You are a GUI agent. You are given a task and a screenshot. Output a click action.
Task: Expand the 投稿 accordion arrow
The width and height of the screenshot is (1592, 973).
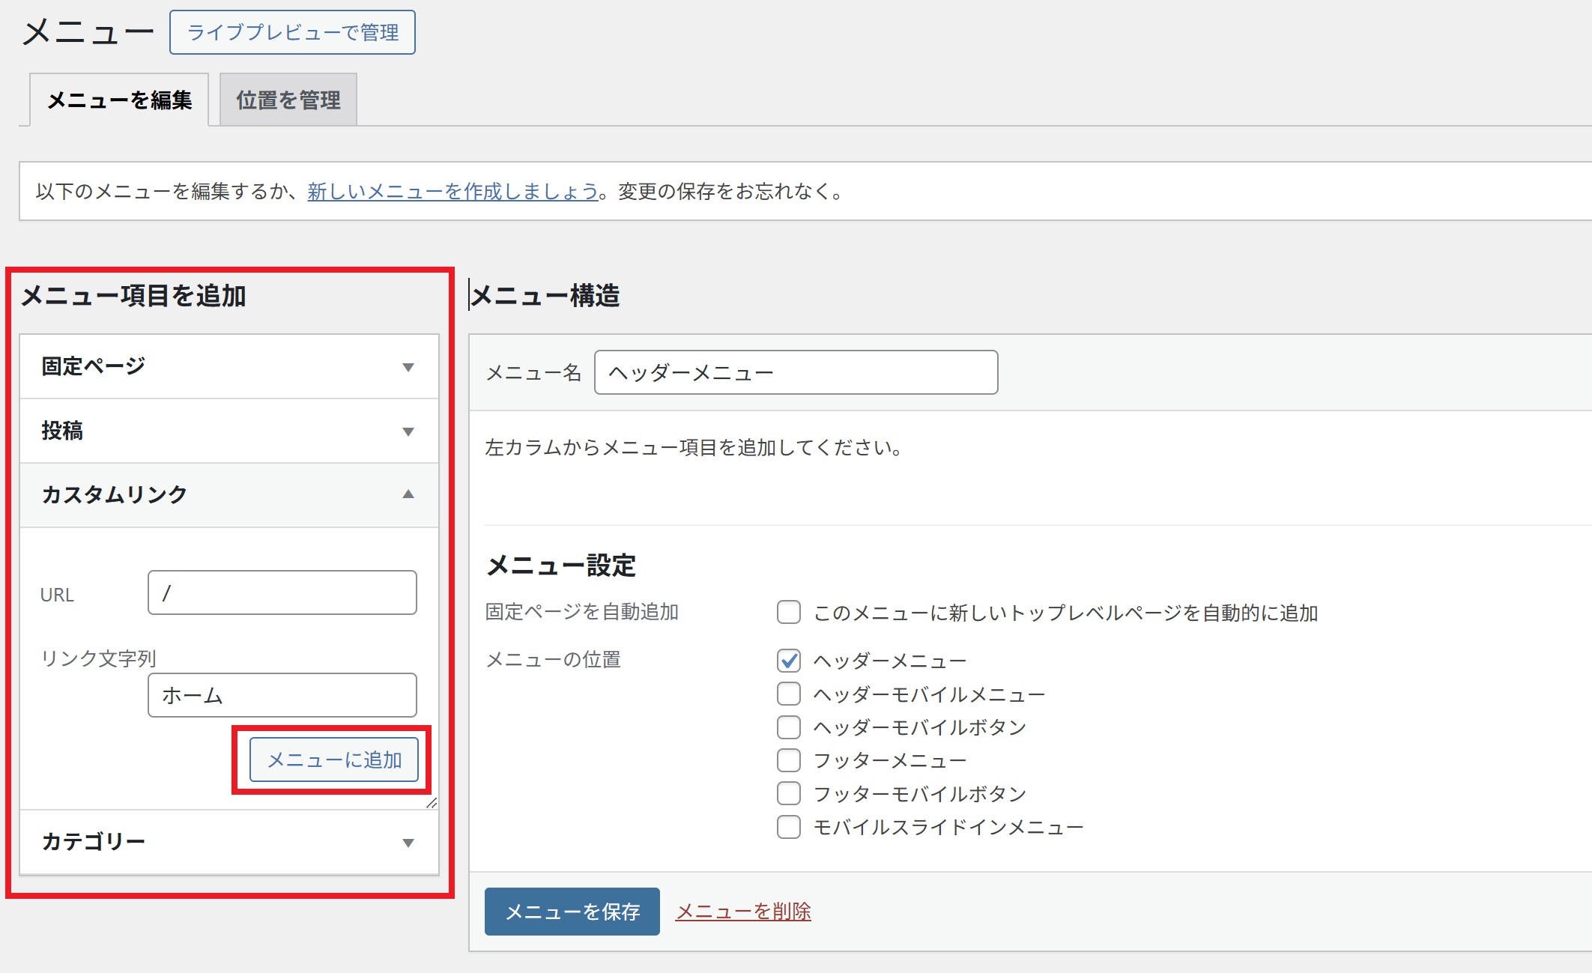pos(408,431)
